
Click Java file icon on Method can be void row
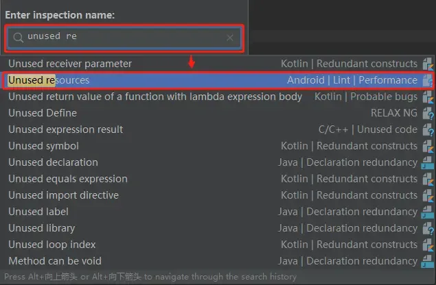[428, 261]
